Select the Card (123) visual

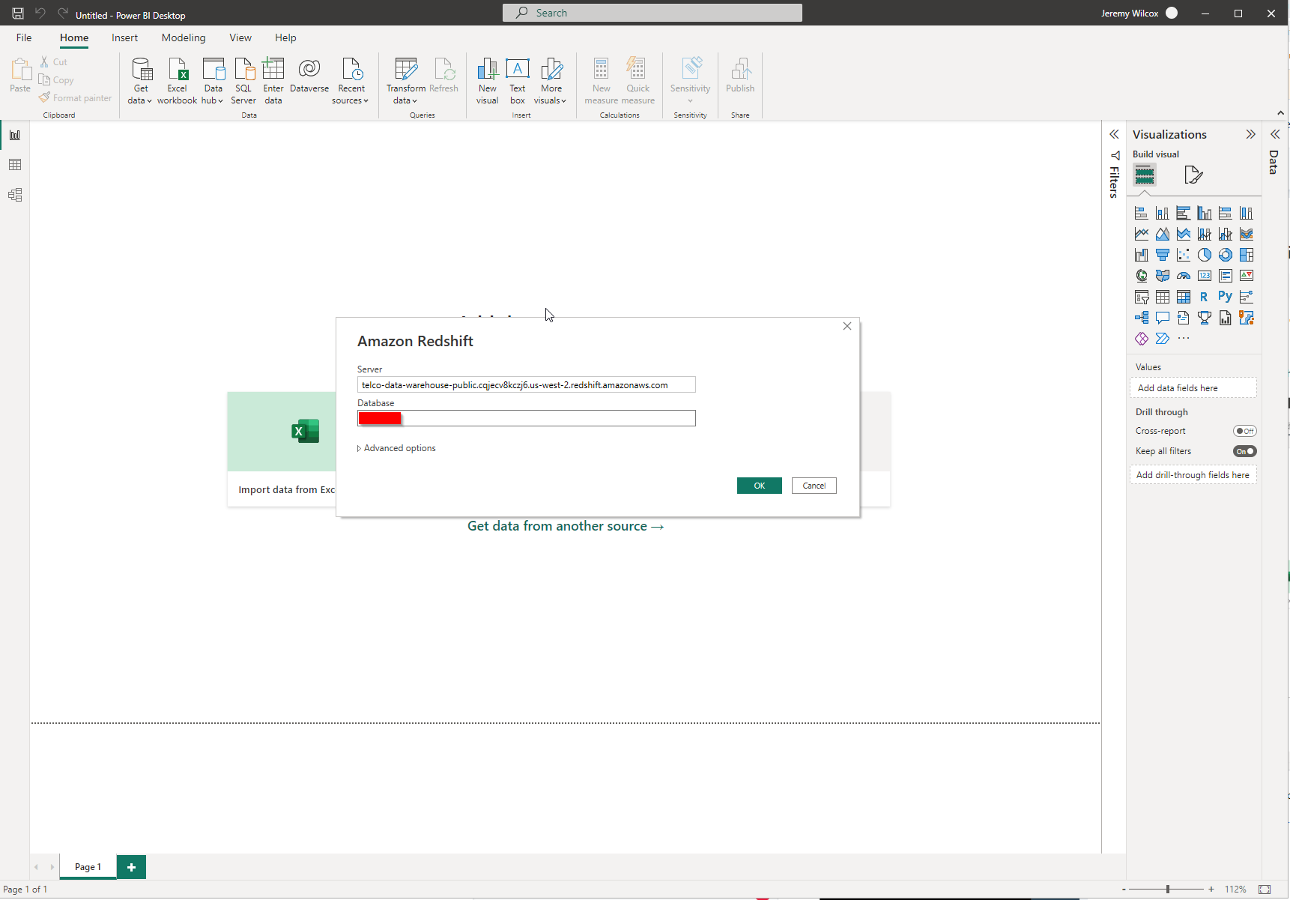click(1204, 276)
